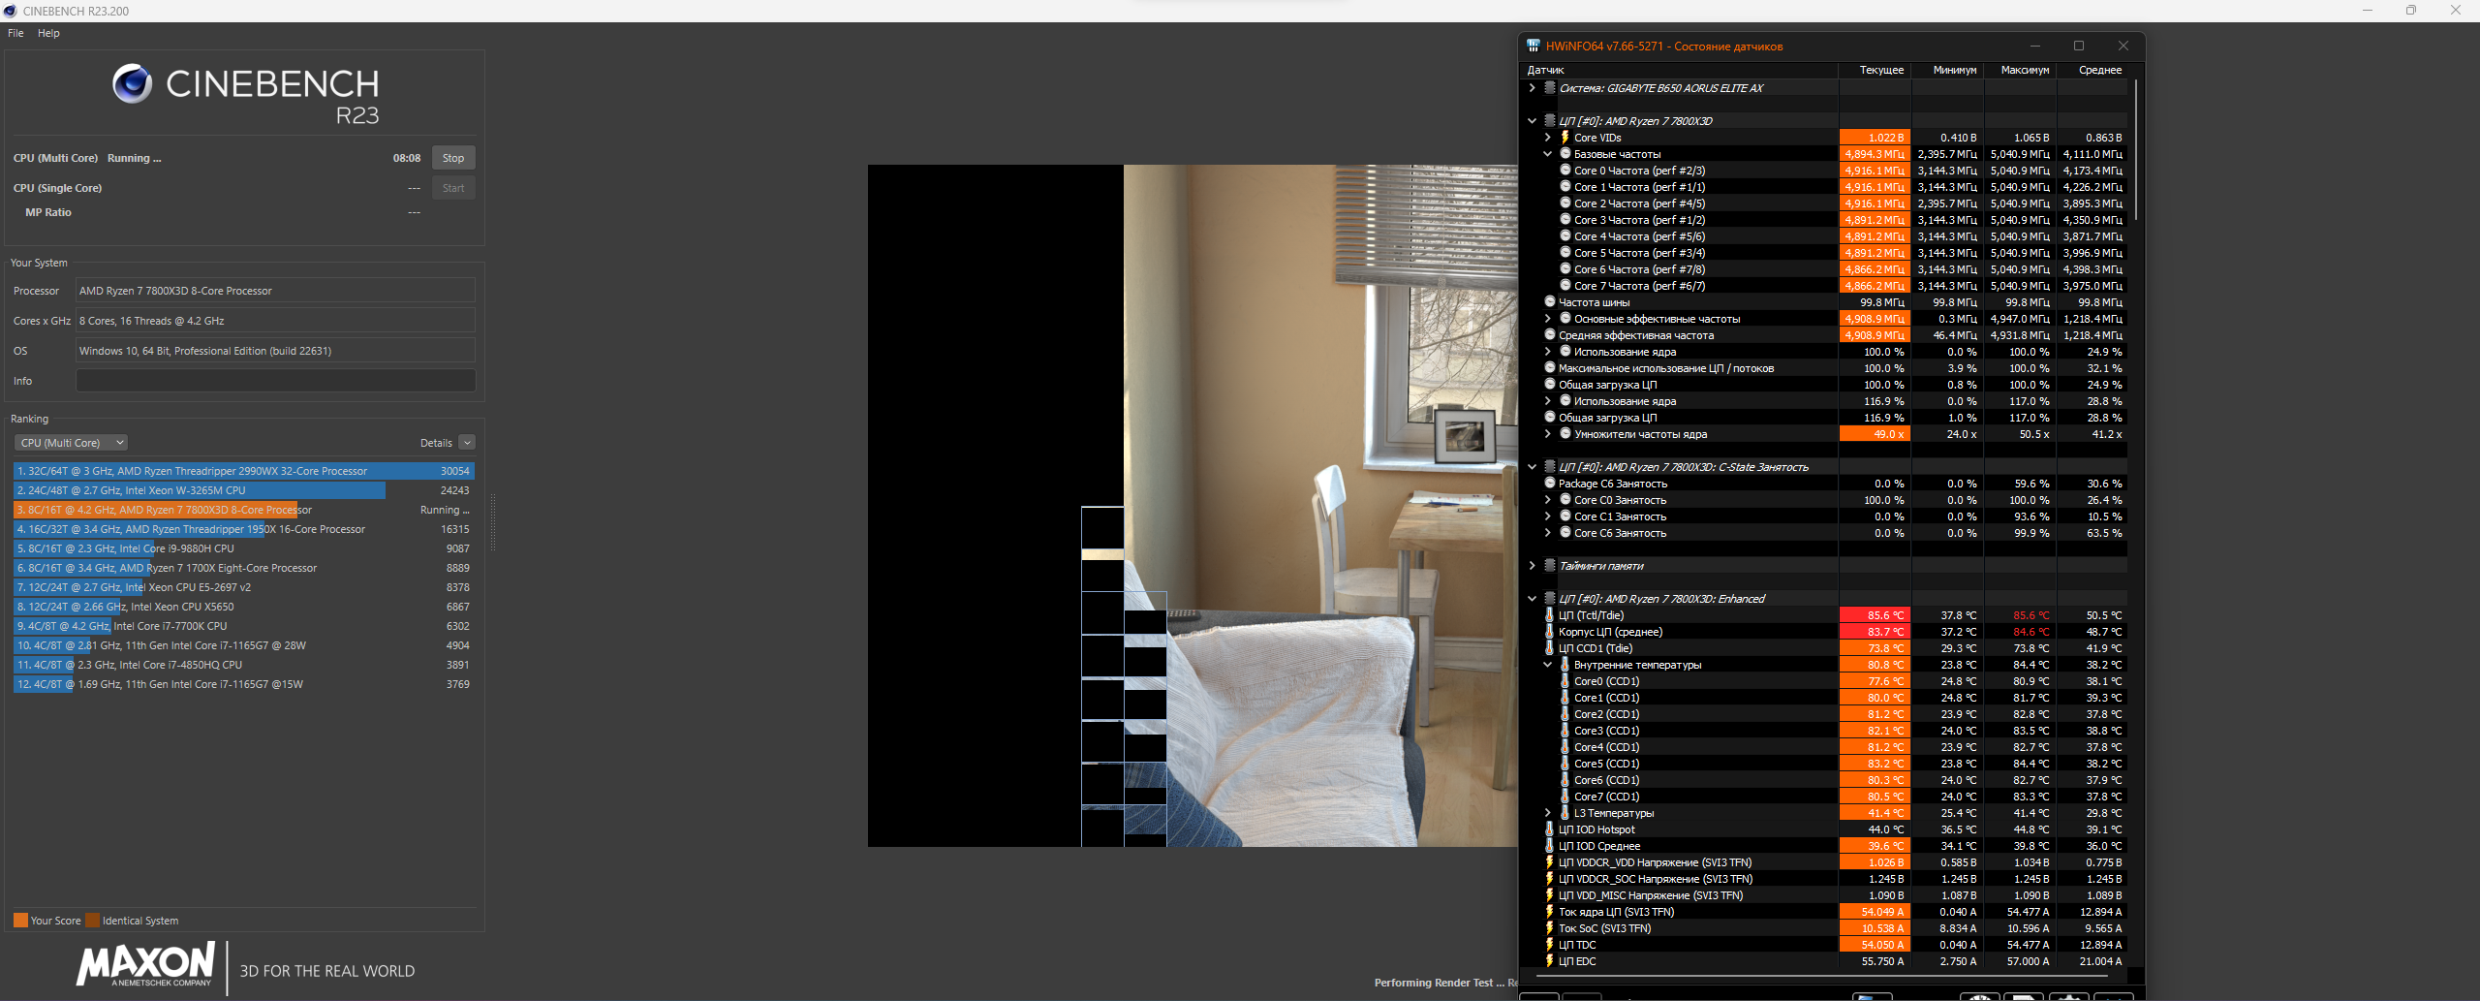2480x1001 pixels.
Task: Click the HWiNFO64 title bar app icon
Action: tap(1534, 46)
